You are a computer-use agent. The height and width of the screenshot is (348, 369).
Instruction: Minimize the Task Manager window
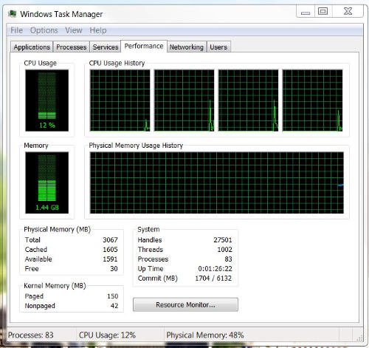click(x=306, y=12)
